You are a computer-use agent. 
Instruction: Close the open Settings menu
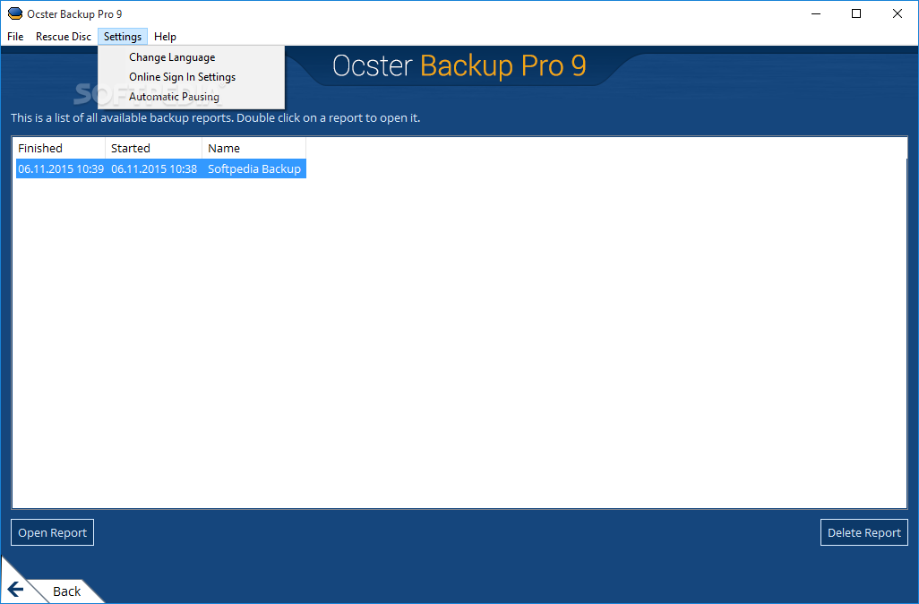click(x=123, y=37)
